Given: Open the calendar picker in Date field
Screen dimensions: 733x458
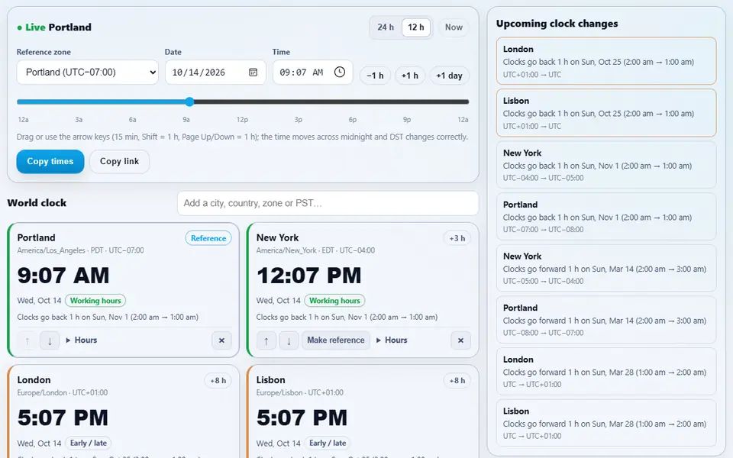Looking at the screenshot, I should coord(253,73).
